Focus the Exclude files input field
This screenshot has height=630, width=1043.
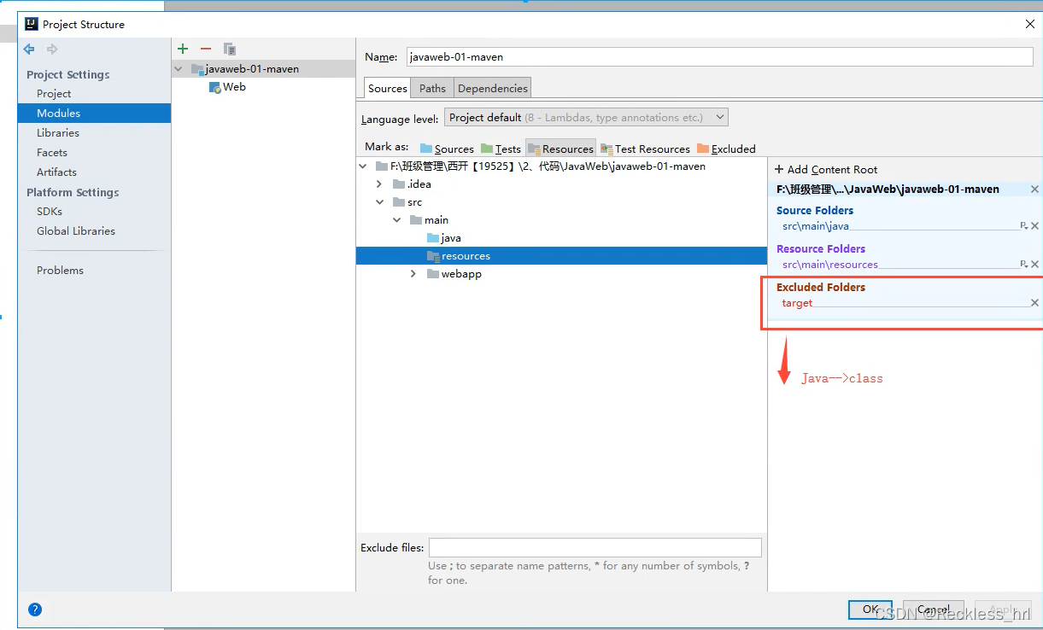[x=595, y=548]
